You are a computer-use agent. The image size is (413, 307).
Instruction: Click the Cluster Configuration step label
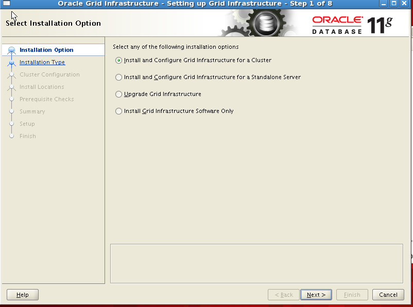point(49,74)
